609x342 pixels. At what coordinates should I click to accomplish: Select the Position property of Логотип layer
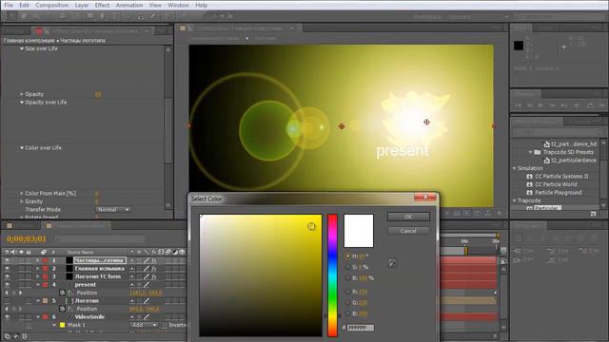point(87,309)
